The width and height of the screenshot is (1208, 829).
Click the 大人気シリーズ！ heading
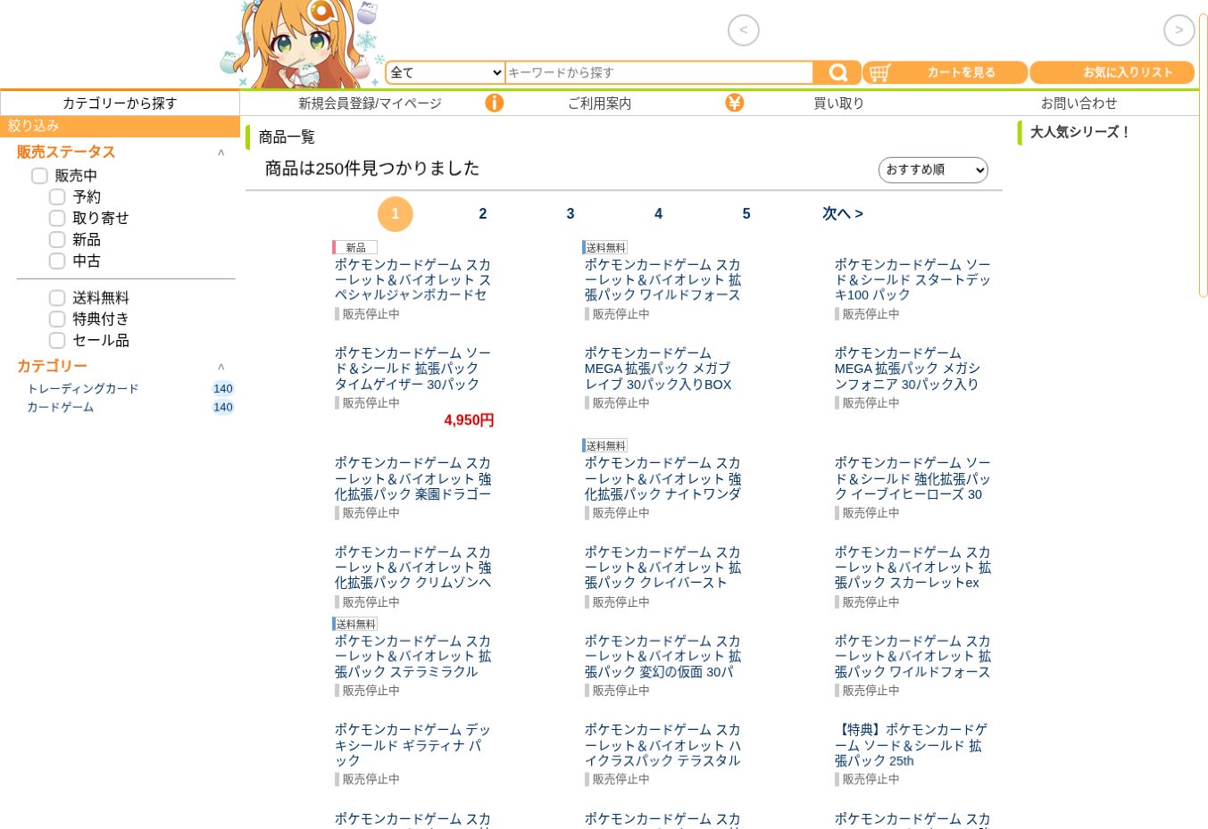[x=1080, y=132]
